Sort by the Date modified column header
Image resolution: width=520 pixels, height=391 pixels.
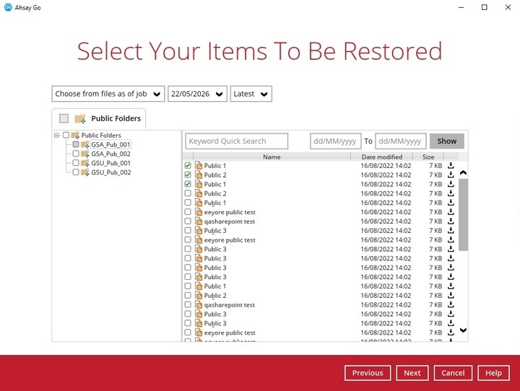click(382, 157)
